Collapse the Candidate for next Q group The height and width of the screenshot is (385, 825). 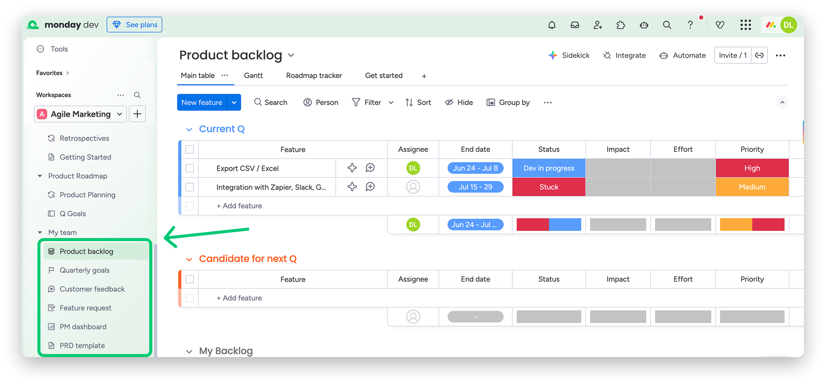click(x=189, y=259)
